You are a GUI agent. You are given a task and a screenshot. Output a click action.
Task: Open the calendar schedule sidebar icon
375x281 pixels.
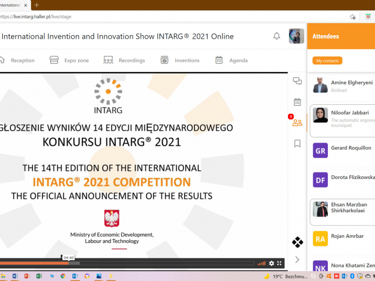coord(297,102)
